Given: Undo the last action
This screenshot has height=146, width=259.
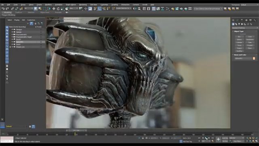Looking at the screenshot, I should coord(3,8).
